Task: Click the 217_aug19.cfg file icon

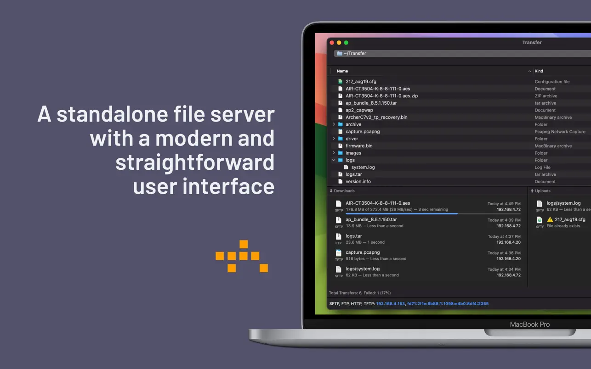Action: tap(340, 82)
